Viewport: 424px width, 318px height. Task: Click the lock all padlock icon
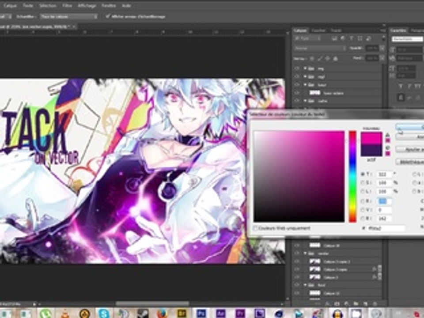336,58
